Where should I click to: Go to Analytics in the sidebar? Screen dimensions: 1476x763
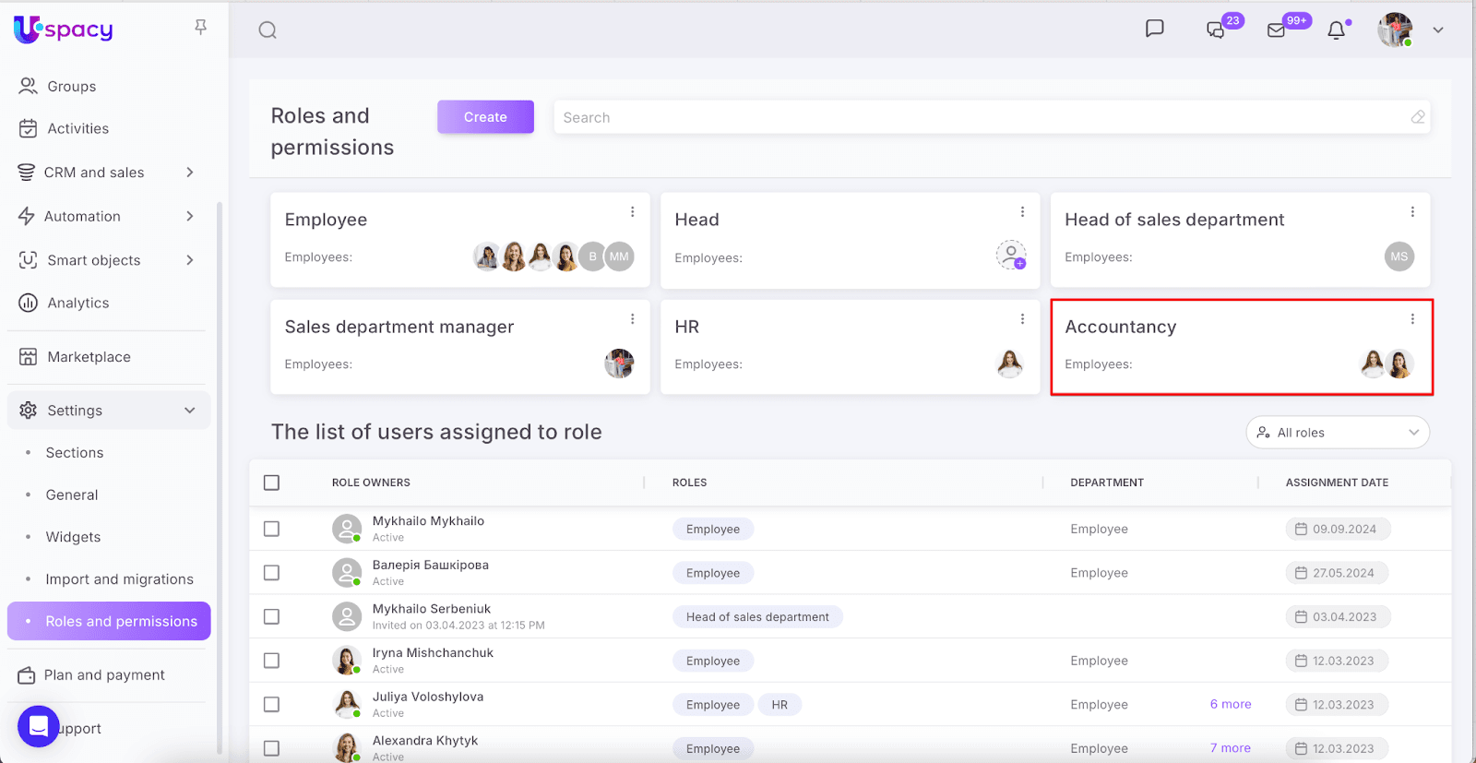point(77,303)
